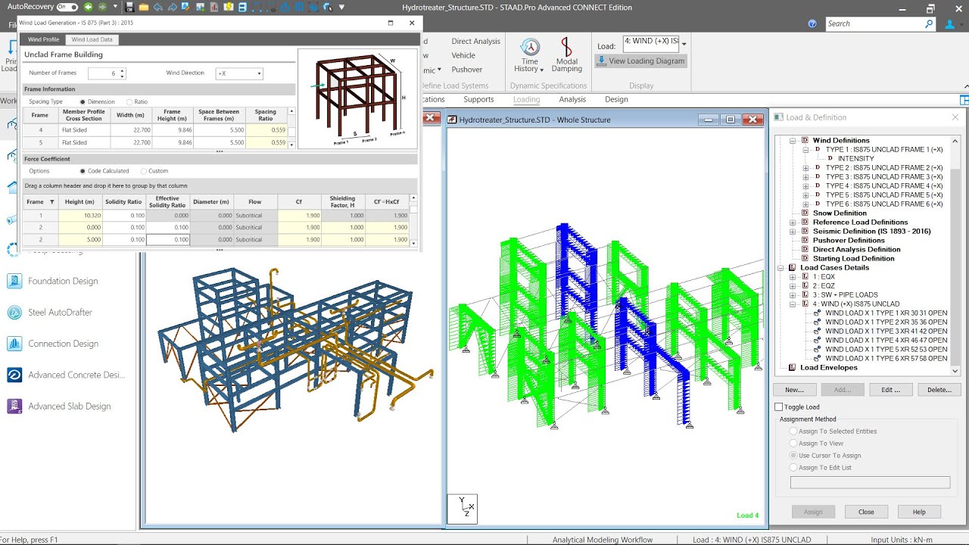The image size is (969, 545).
Task: Open the Wind Direction dropdown
Action: [x=258, y=73]
